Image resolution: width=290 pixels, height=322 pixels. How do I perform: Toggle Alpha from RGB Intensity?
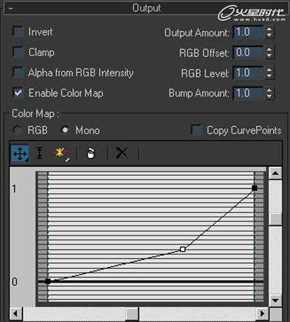click(18, 73)
